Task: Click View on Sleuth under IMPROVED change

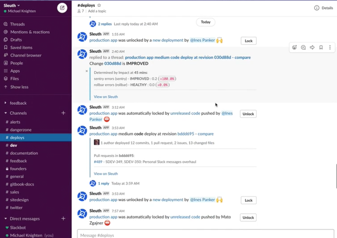Action: pyautogui.click(x=106, y=97)
